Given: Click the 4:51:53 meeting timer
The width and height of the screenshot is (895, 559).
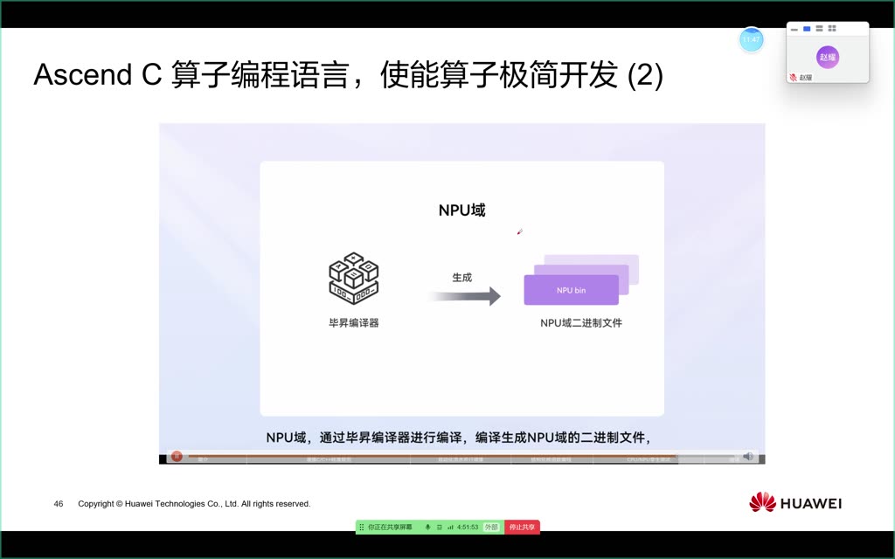Looking at the screenshot, I should (468, 527).
